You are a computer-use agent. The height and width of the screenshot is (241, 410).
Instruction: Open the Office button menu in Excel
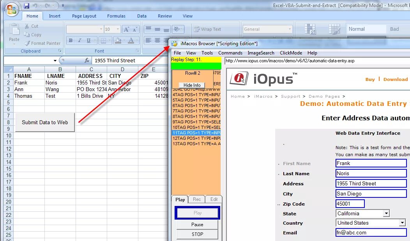click(x=12, y=9)
